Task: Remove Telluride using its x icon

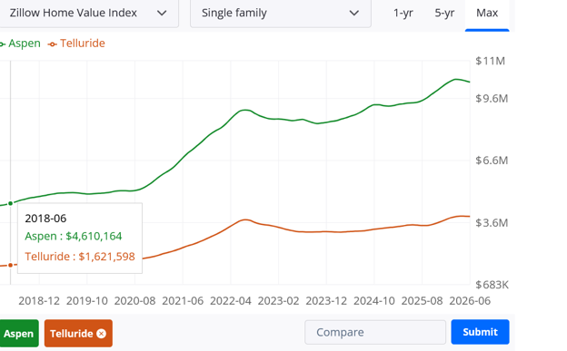Action: 102,334
